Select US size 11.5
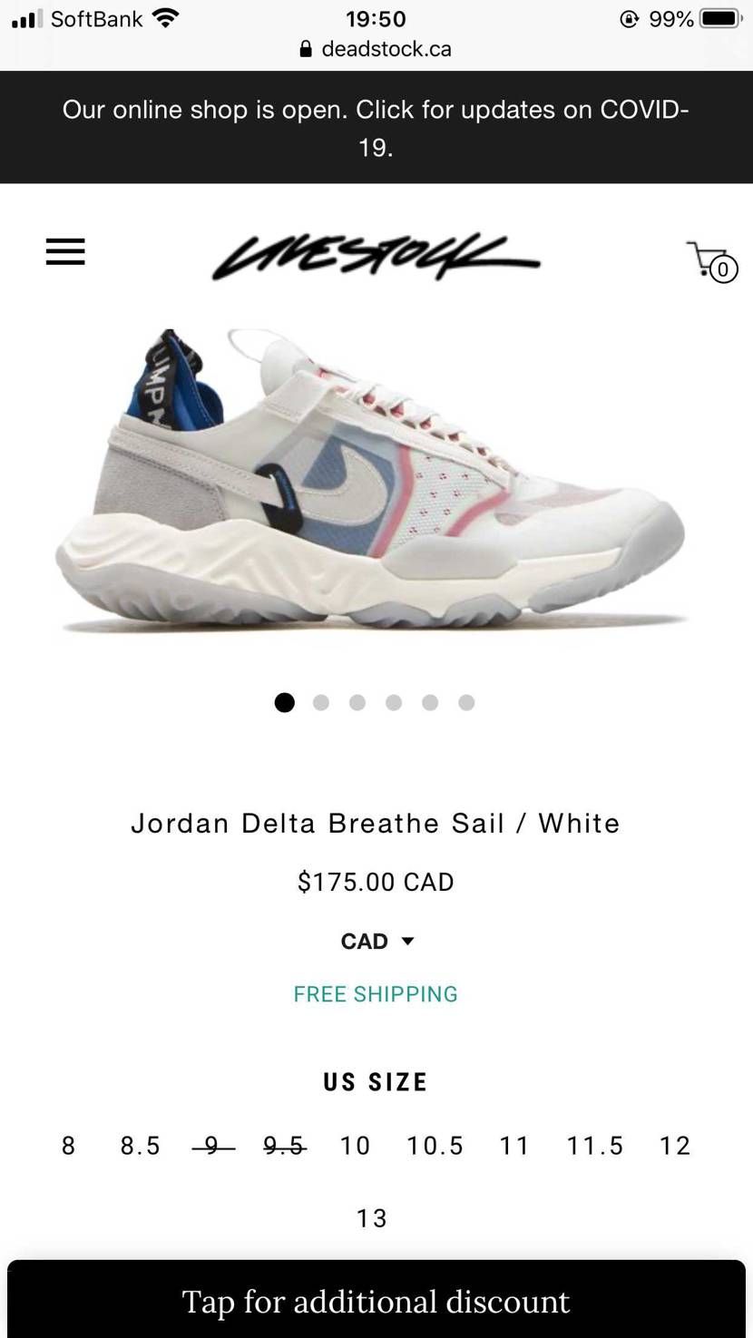This screenshot has width=753, height=1338. pyautogui.click(x=595, y=1146)
